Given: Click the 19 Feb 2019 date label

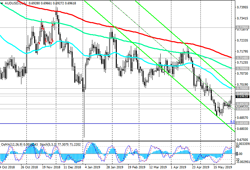Looking at the screenshot, I should (137, 167).
